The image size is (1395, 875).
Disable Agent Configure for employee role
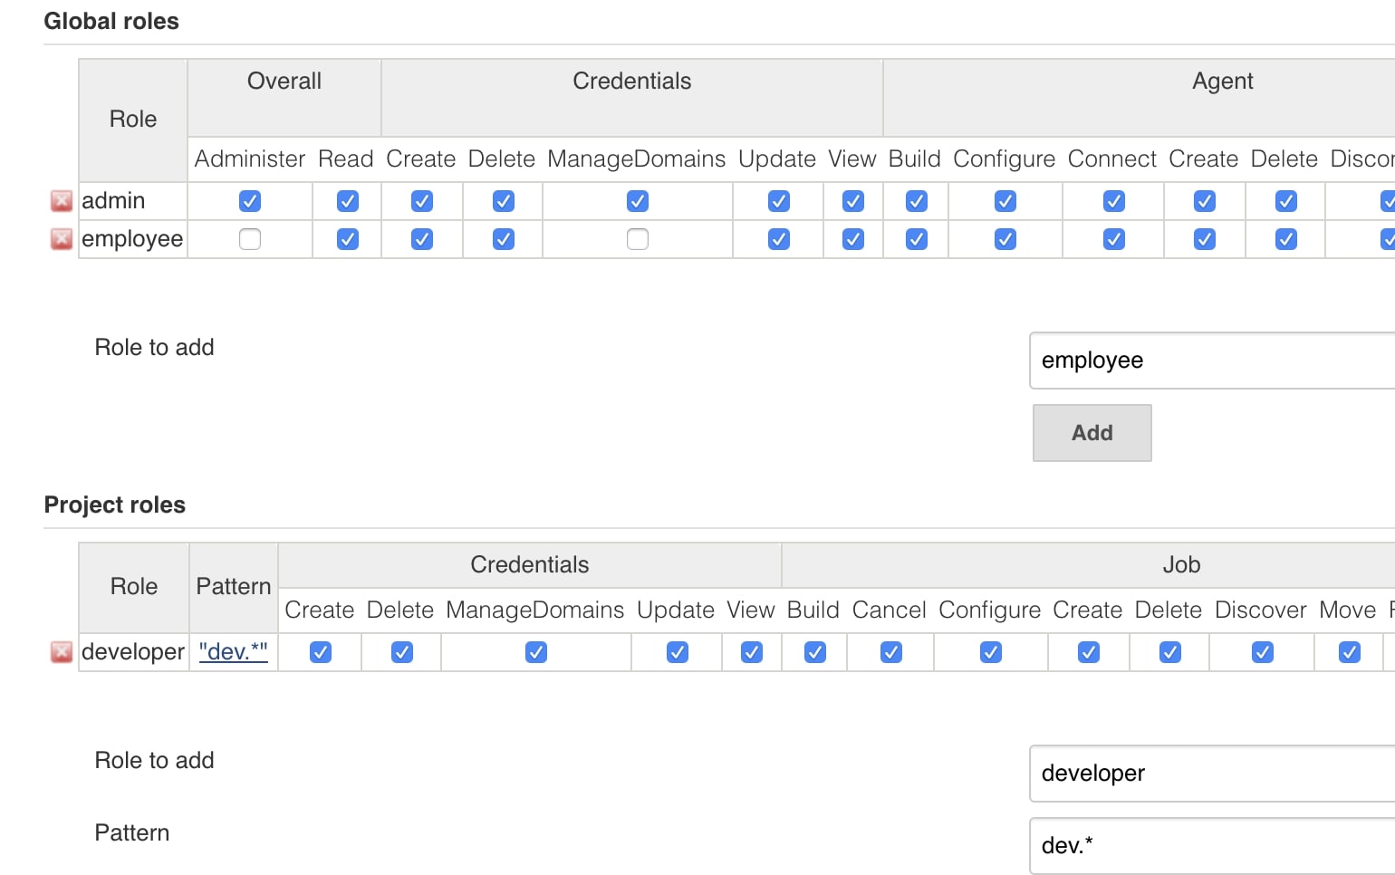1005,239
